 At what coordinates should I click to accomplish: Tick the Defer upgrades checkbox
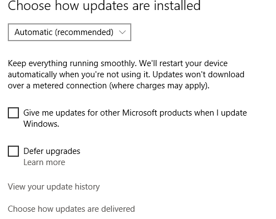[13, 151]
